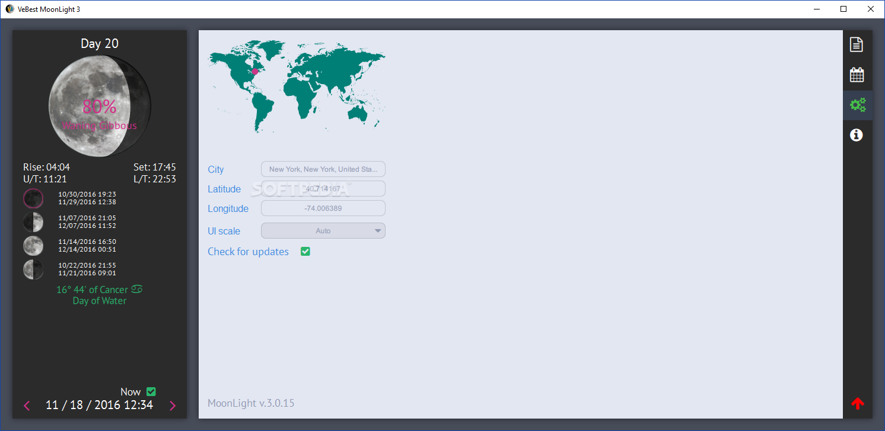885x431 pixels.
Task: Click the Longitude label
Action: (228, 209)
